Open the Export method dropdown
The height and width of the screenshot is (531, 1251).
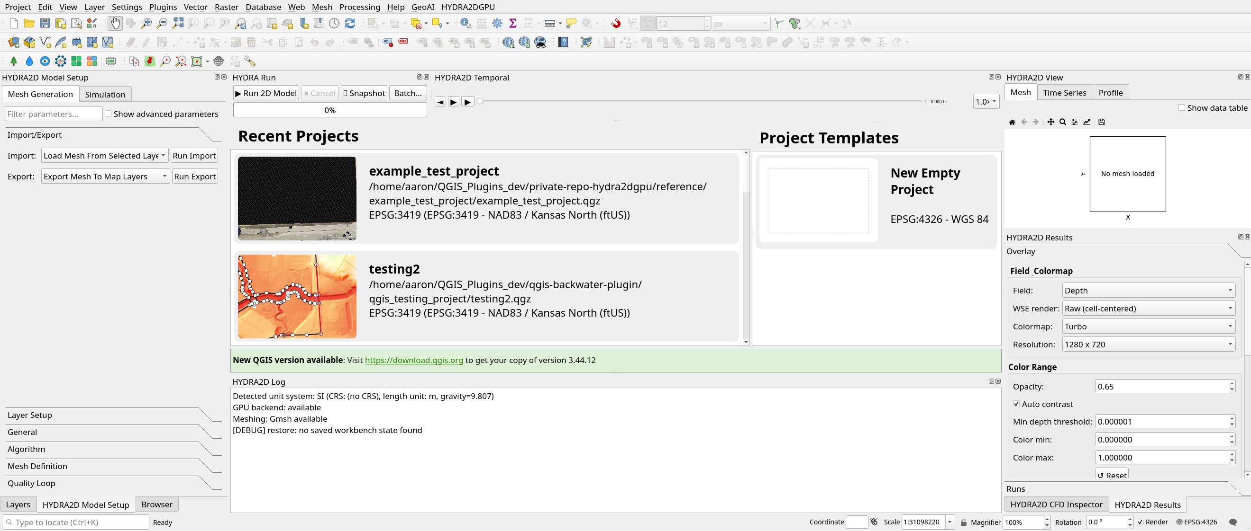(x=105, y=177)
